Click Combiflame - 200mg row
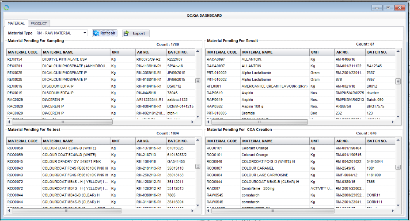This screenshot has height=221, width=410. tap(300, 189)
